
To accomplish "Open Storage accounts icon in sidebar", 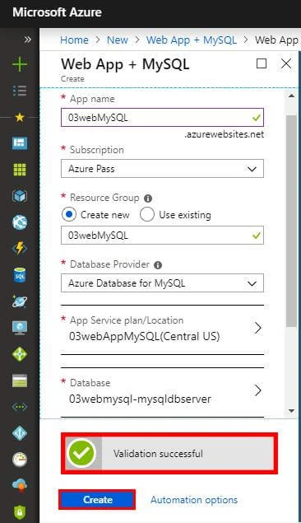I will (x=20, y=381).
